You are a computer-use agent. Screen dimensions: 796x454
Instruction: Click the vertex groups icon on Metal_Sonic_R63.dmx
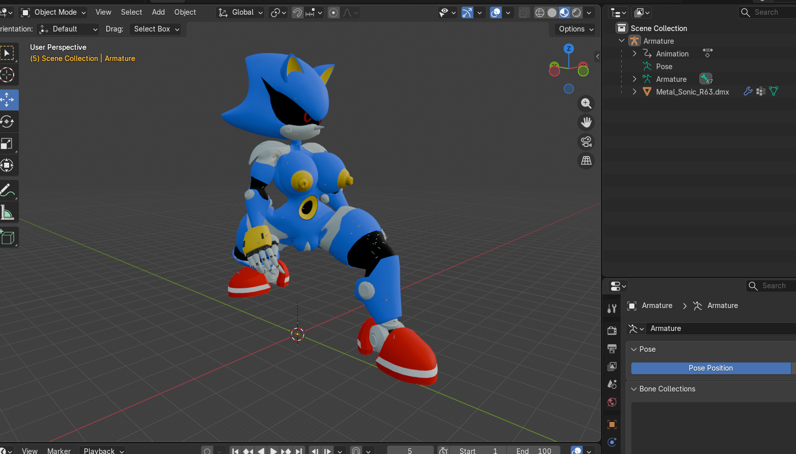click(x=761, y=92)
